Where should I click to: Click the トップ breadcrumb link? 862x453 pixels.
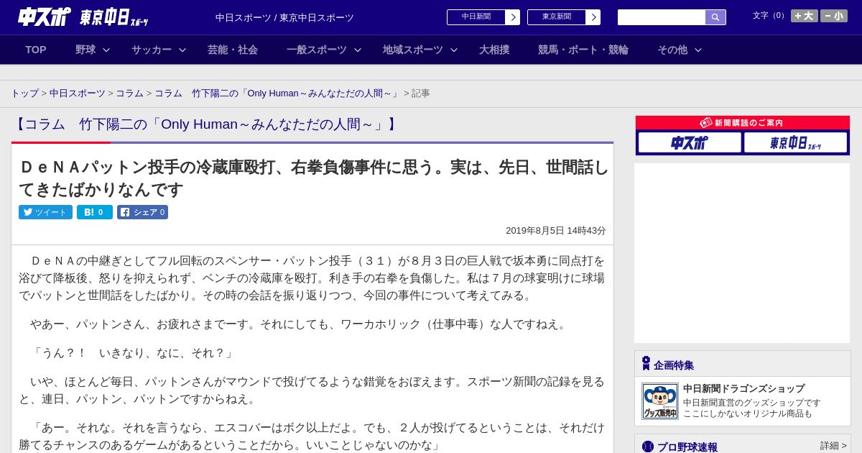(x=24, y=93)
